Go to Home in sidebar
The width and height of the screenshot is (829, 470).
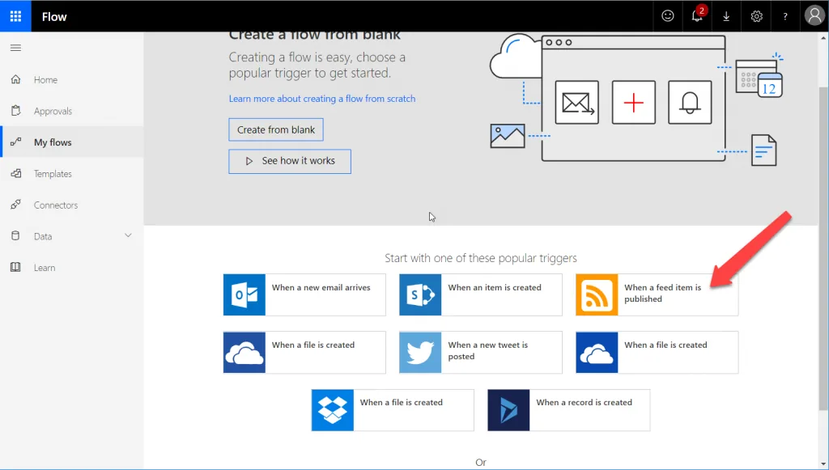point(45,80)
